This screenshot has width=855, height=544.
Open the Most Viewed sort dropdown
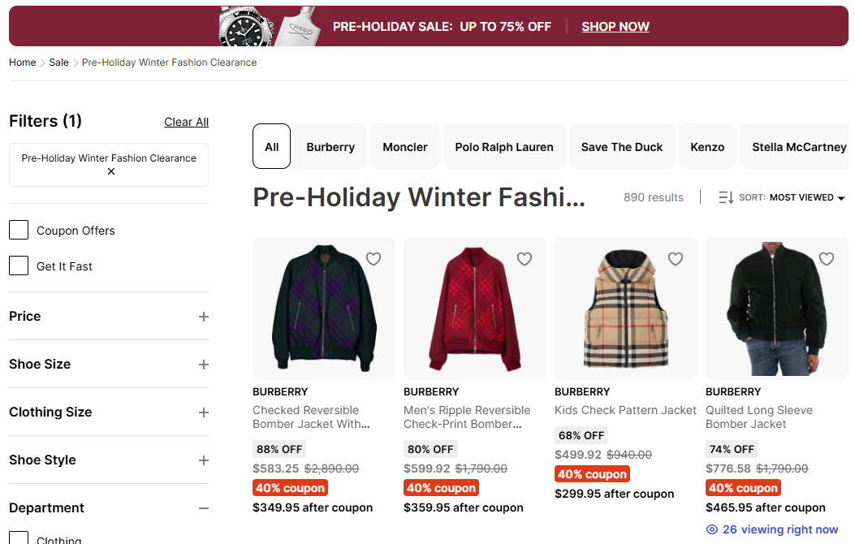(x=807, y=197)
